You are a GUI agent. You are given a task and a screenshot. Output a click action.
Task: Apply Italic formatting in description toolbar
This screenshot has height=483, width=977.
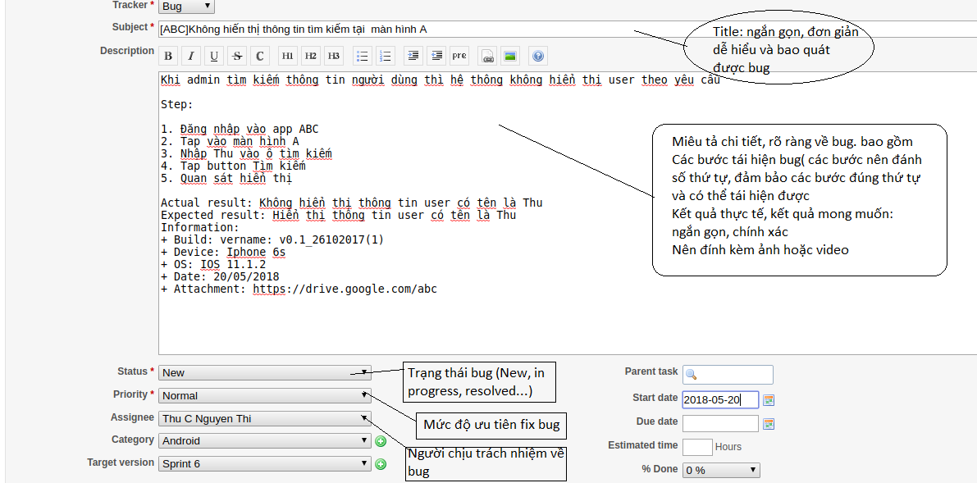point(190,56)
